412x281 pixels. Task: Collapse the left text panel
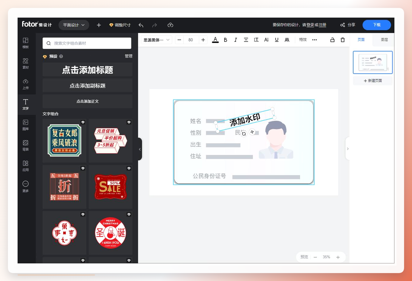[140, 149]
